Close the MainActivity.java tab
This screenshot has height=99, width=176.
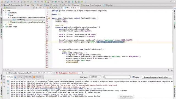(79, 8)
